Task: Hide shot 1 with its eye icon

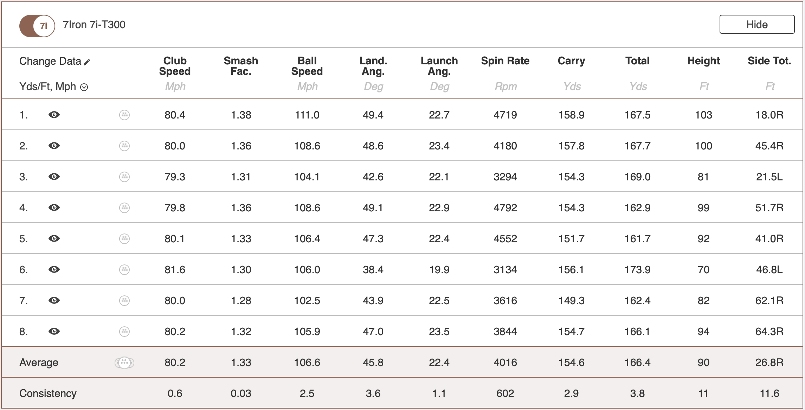Action: (54, 115)
